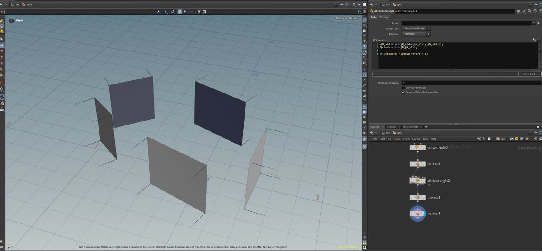Click the View tool icon in viewport
Viewport: 542px width, 251px height.
click(11, 21)
